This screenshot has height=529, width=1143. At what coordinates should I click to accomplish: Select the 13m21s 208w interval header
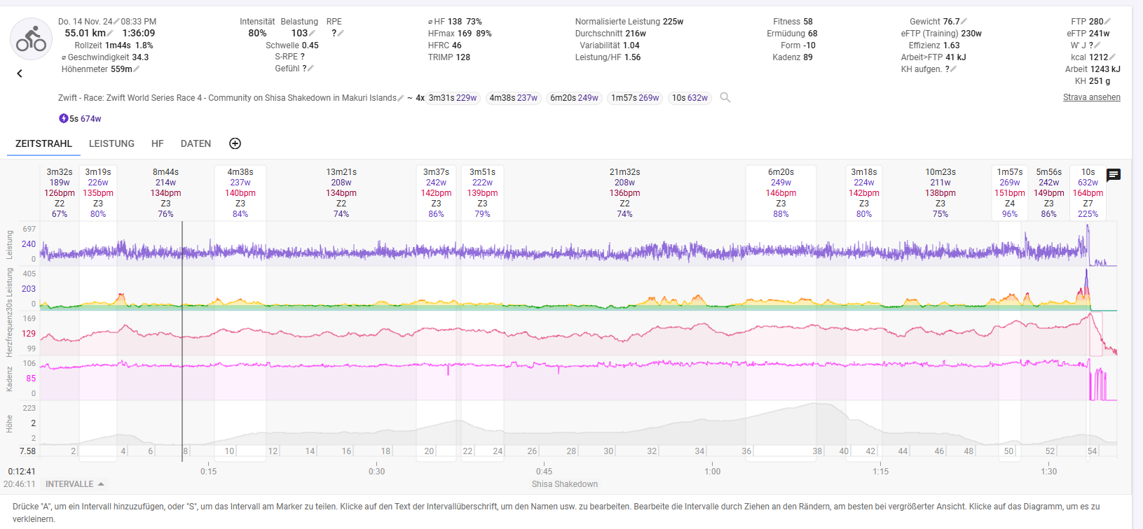click(x=341, y=192)
